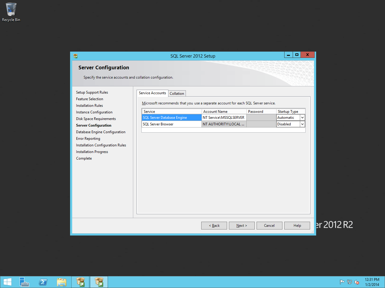Image resolution: width=385 pixels, height=288 pixels.
Task: Close the SQL Server 2012 Setup window
Action: click(x=307, y=55)
